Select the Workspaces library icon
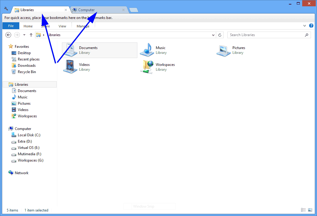 (x=147, y=67)
